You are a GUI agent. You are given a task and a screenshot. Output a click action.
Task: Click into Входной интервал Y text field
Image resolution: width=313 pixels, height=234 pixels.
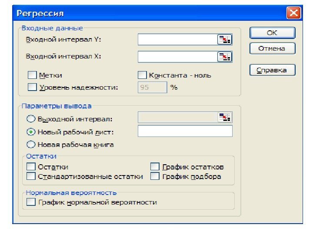click(177, 40)
